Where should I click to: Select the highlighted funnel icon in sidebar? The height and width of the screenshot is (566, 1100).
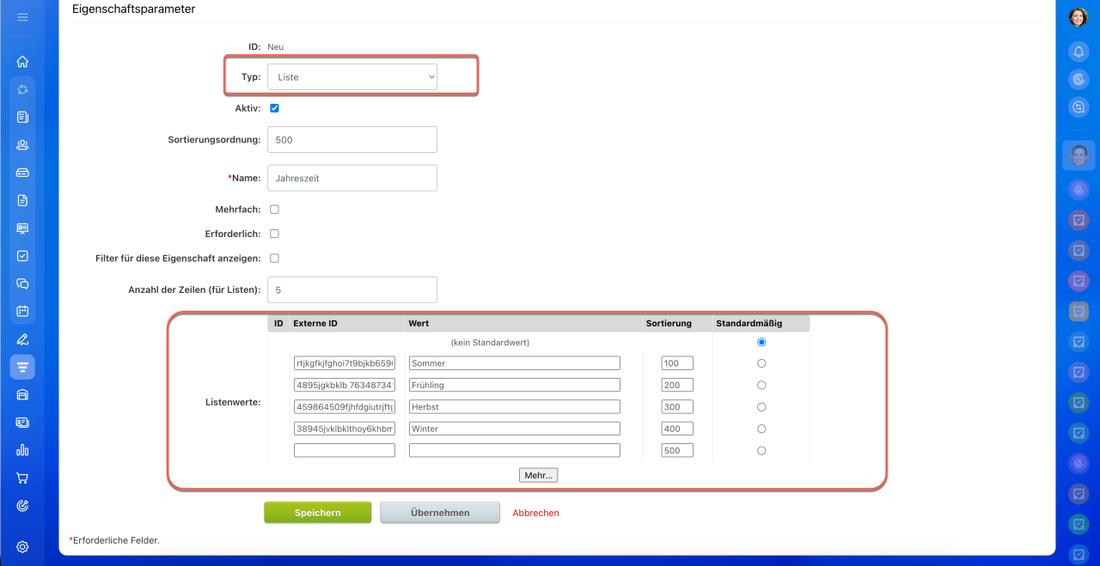pos(22,367)
